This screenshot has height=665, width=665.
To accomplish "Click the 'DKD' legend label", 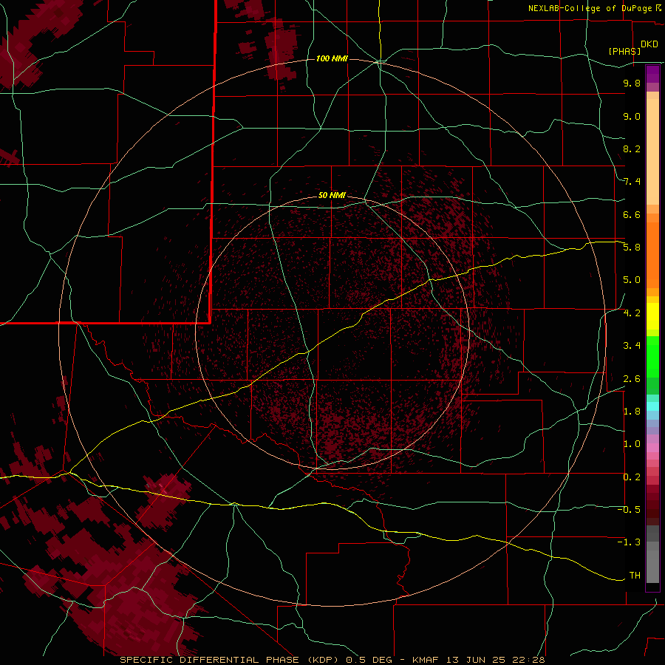I will (x=649, y=44).
